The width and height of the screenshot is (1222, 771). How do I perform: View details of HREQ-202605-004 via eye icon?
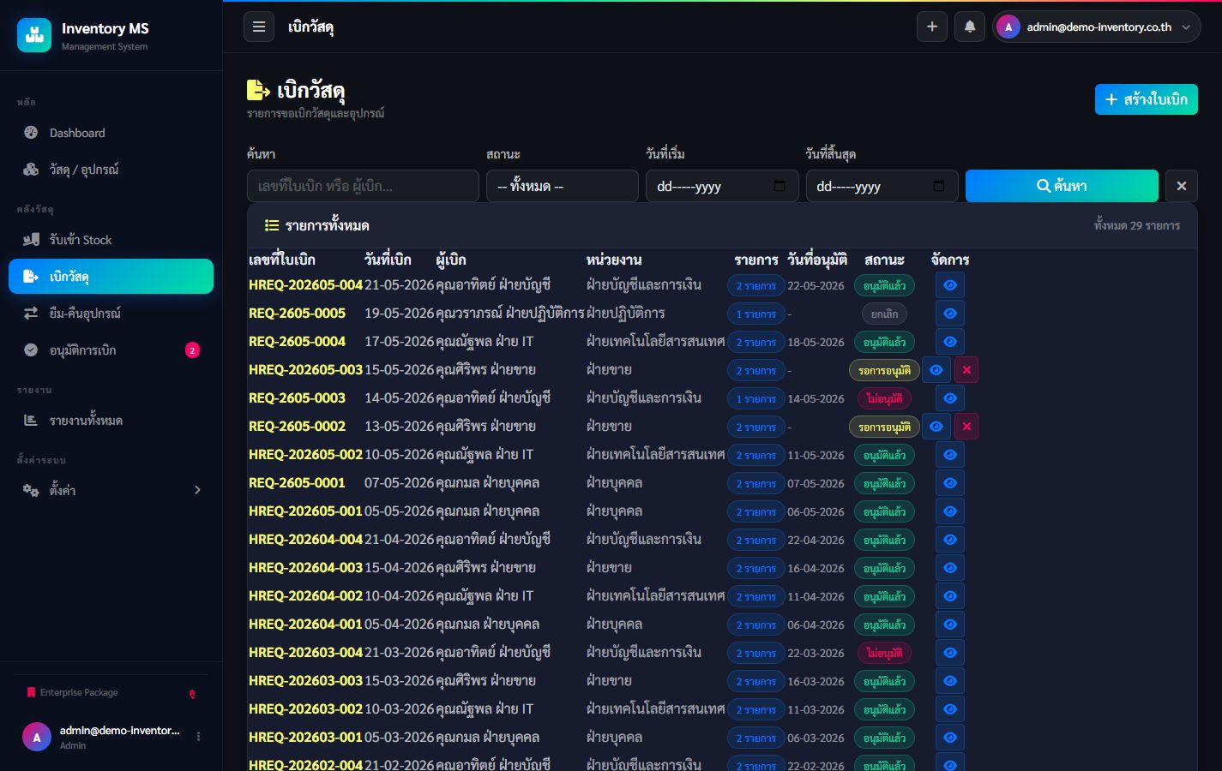click(x=950, y=285)
